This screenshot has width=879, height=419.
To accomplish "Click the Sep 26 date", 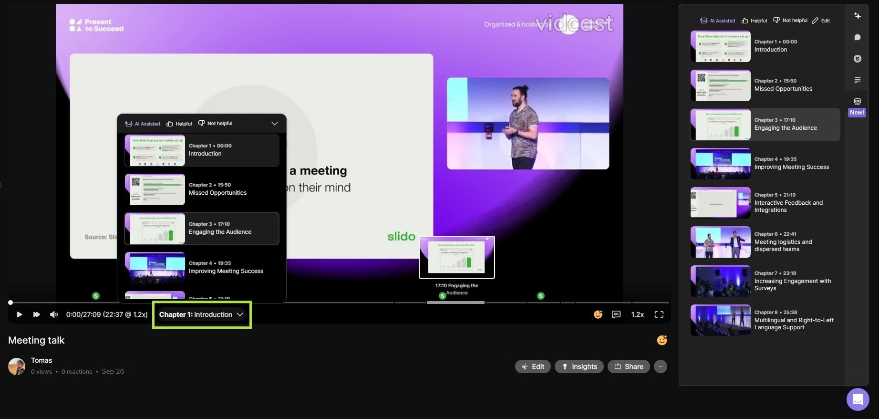I will click(x=113, y=371).
